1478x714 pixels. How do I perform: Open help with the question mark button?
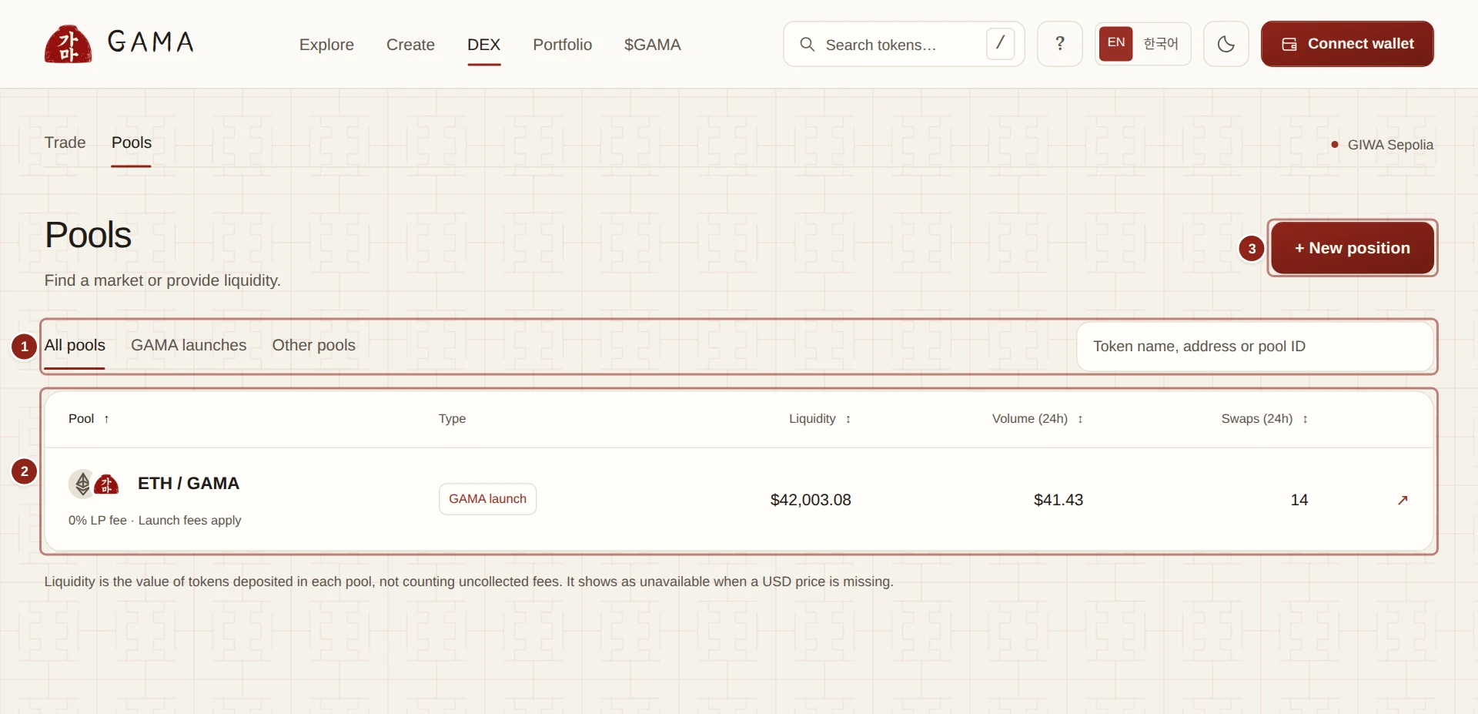(x=1059, y=44)
